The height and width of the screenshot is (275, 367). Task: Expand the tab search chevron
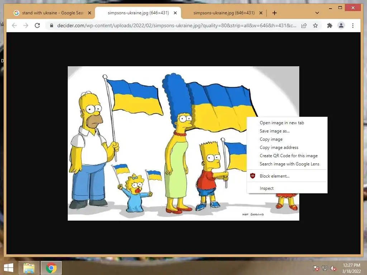[317, 13]
